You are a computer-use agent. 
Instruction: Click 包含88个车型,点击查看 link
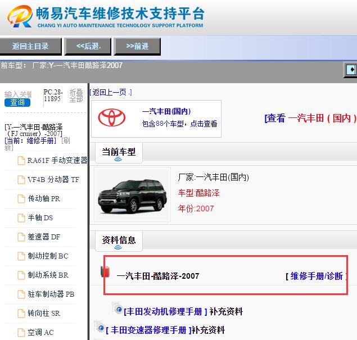coord(179,124)
